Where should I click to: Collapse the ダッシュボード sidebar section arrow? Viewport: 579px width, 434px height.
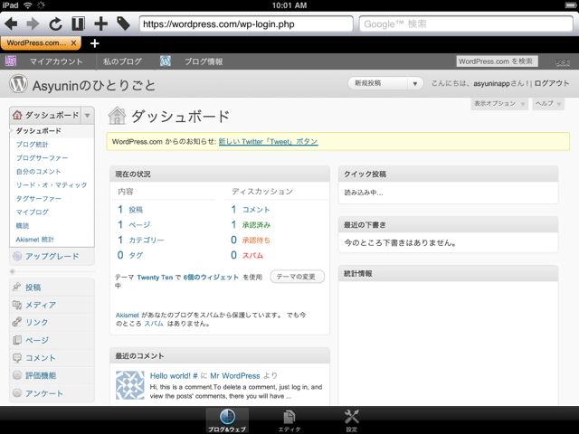coord(88,116)
